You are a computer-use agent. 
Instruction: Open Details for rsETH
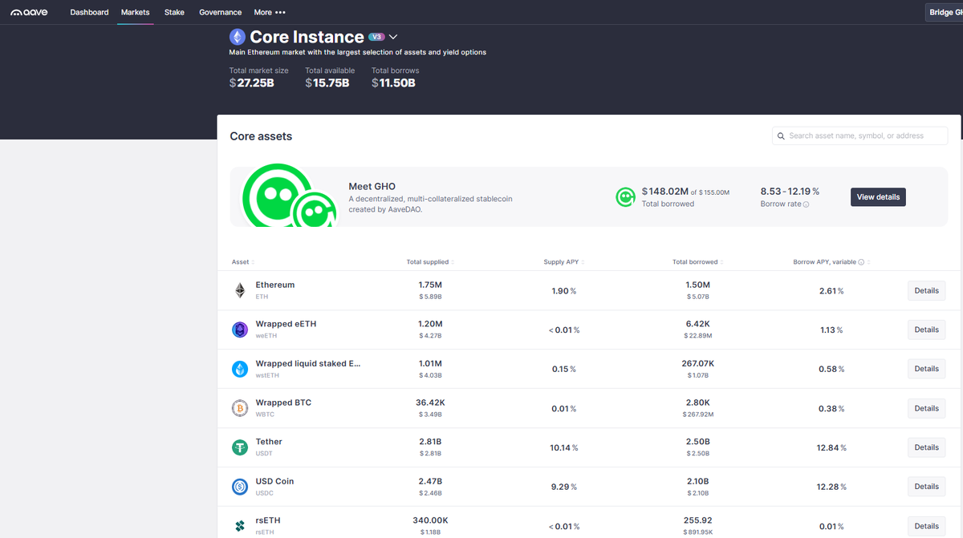coord(926,526)
